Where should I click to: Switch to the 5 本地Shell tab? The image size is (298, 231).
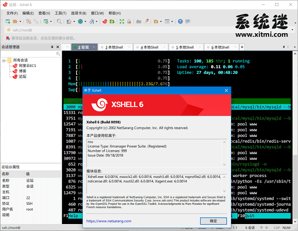tap(185, 47)
